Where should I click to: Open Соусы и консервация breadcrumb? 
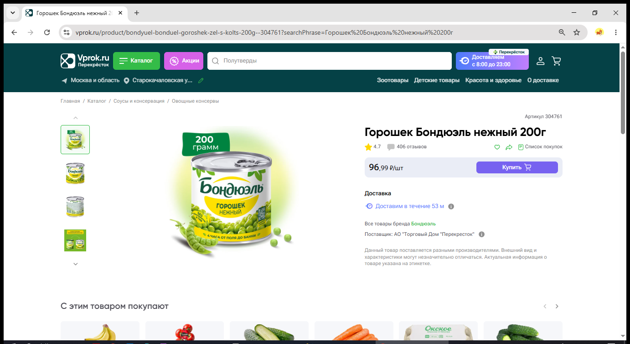[x=139, y=101]
